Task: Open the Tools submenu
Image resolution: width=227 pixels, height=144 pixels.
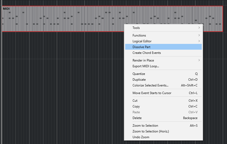Action: [x=136, y=28]
